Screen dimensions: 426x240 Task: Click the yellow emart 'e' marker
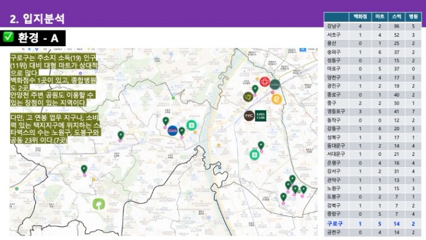pyautogui.click(x=277, y=99)
